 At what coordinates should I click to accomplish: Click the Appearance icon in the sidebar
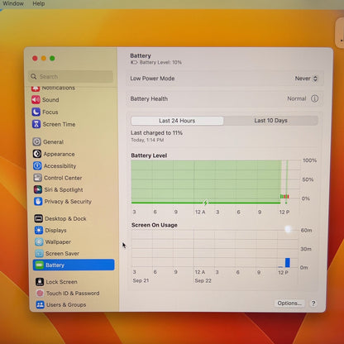pyautogui.click(x=37, y=154)
